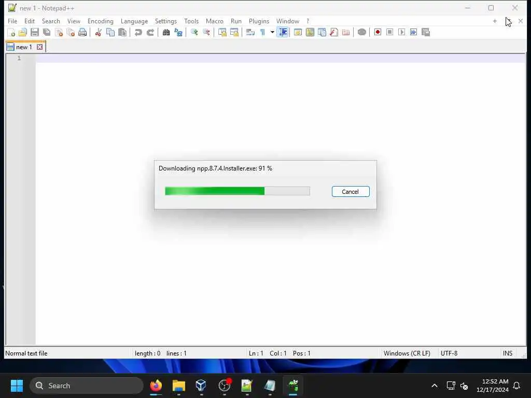Viewport: 531px width, 398px height.
Task: Open the dropdown arrow beside pilcrow icon
Action: pos(272,32)
